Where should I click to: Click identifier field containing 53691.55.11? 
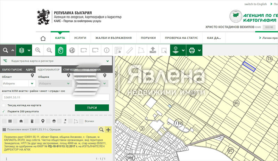56,97
